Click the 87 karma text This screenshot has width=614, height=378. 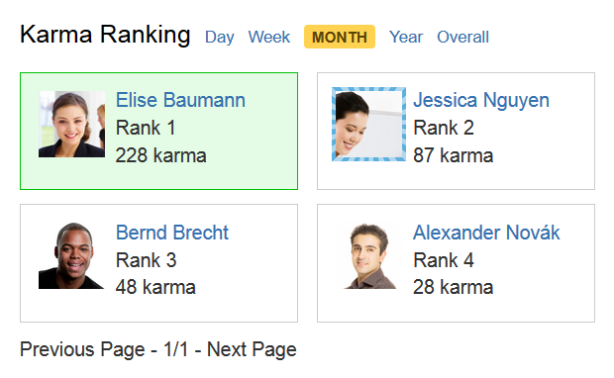point(453,155)
